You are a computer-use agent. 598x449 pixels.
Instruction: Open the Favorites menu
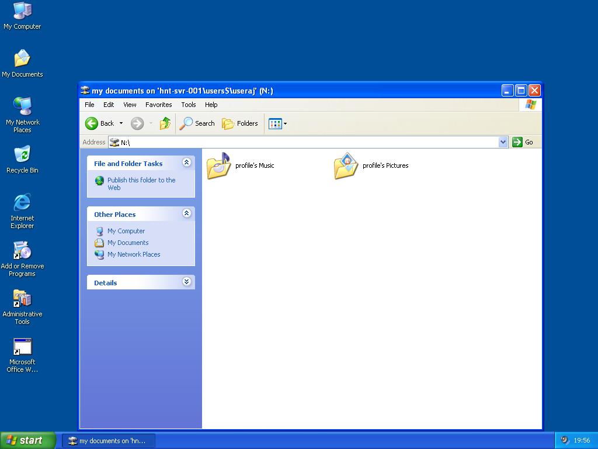158,105
